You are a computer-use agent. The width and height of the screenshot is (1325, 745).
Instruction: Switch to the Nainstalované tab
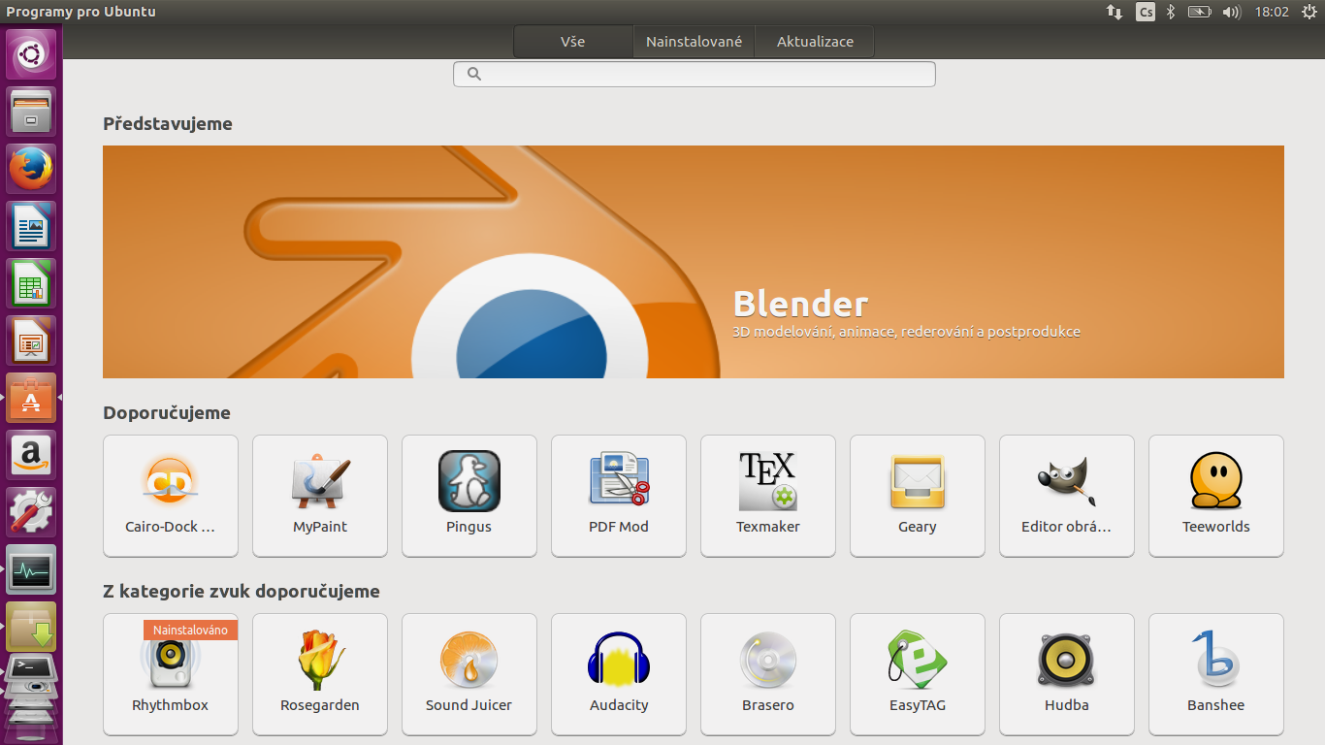[694, 42]
